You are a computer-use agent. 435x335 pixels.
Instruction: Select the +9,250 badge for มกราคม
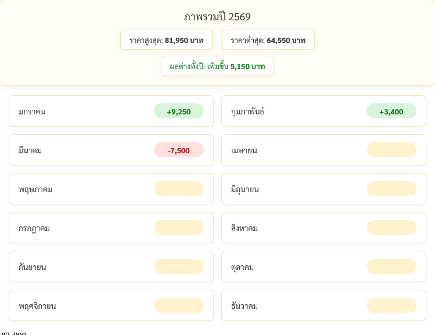pyautogui.click(x=178, y=111)
